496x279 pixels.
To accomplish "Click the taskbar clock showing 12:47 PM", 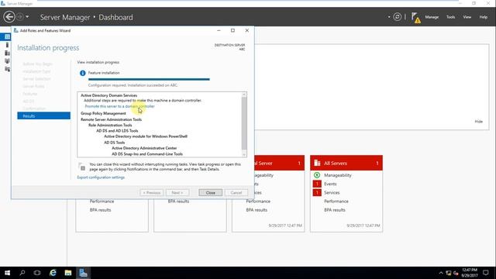I will point(470,273).
